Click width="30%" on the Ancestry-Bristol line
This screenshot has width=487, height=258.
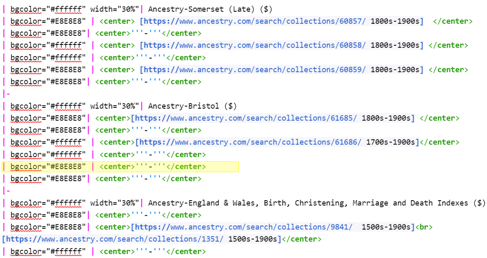(x=115, y=106)
